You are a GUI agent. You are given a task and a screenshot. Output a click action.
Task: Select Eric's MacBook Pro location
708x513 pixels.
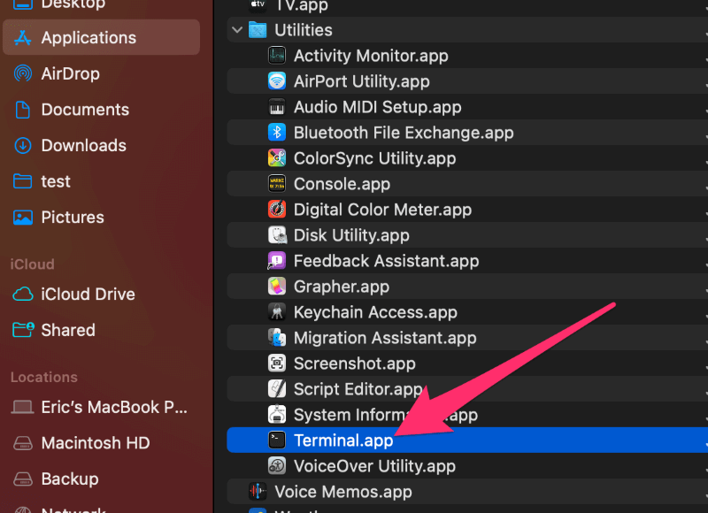pyautogui.click(x=101, y=407)
